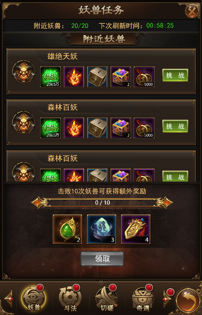Click the 5000 copper coins in first 森林百妖 row
202x315 pixels.
(144, 128)
